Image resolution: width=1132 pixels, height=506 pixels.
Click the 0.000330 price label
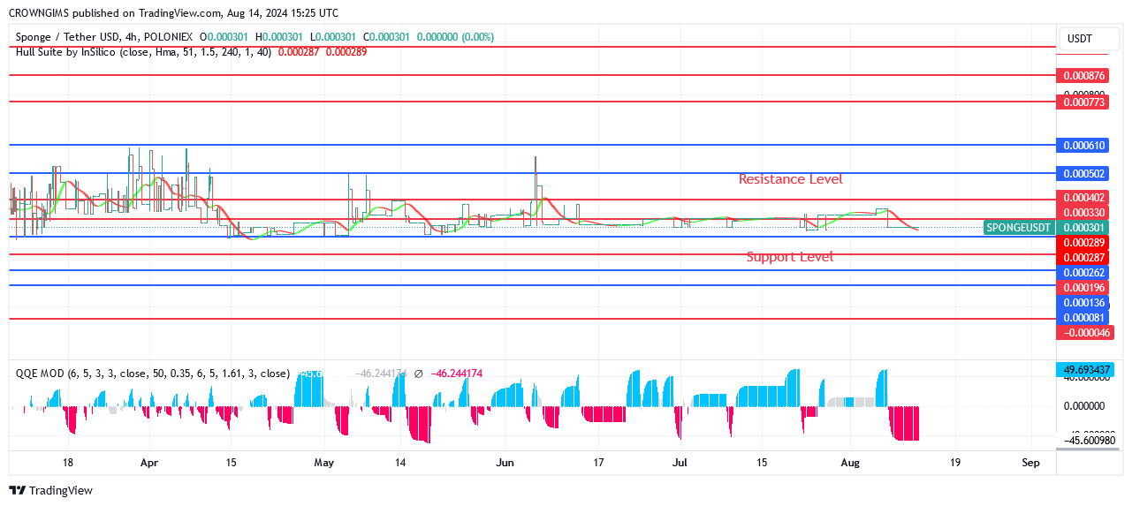[1084, 213]
